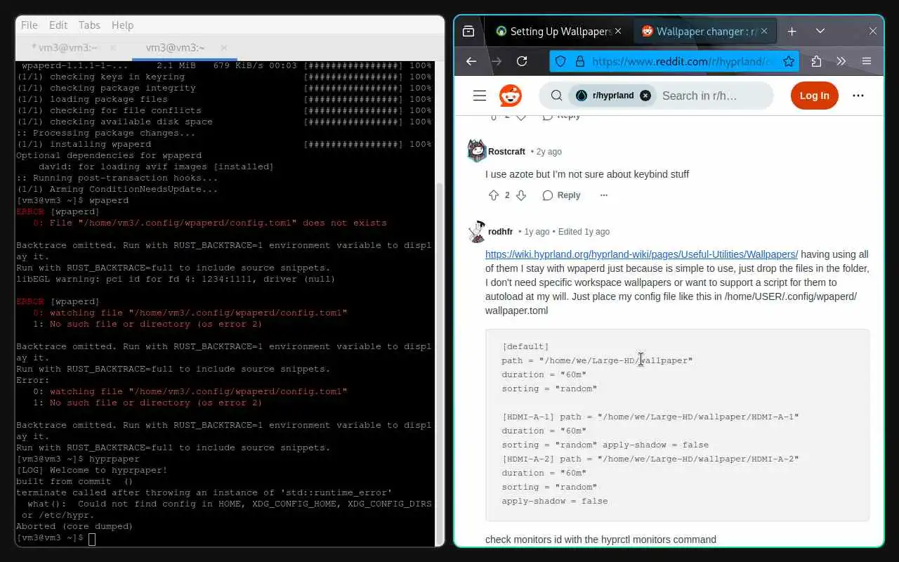
Task: Open rodhfr's avatar
Action: (x=477, y=231)
